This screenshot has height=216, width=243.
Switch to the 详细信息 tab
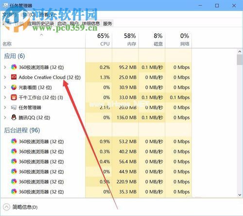pyautogui.click(x=91, y=24)
